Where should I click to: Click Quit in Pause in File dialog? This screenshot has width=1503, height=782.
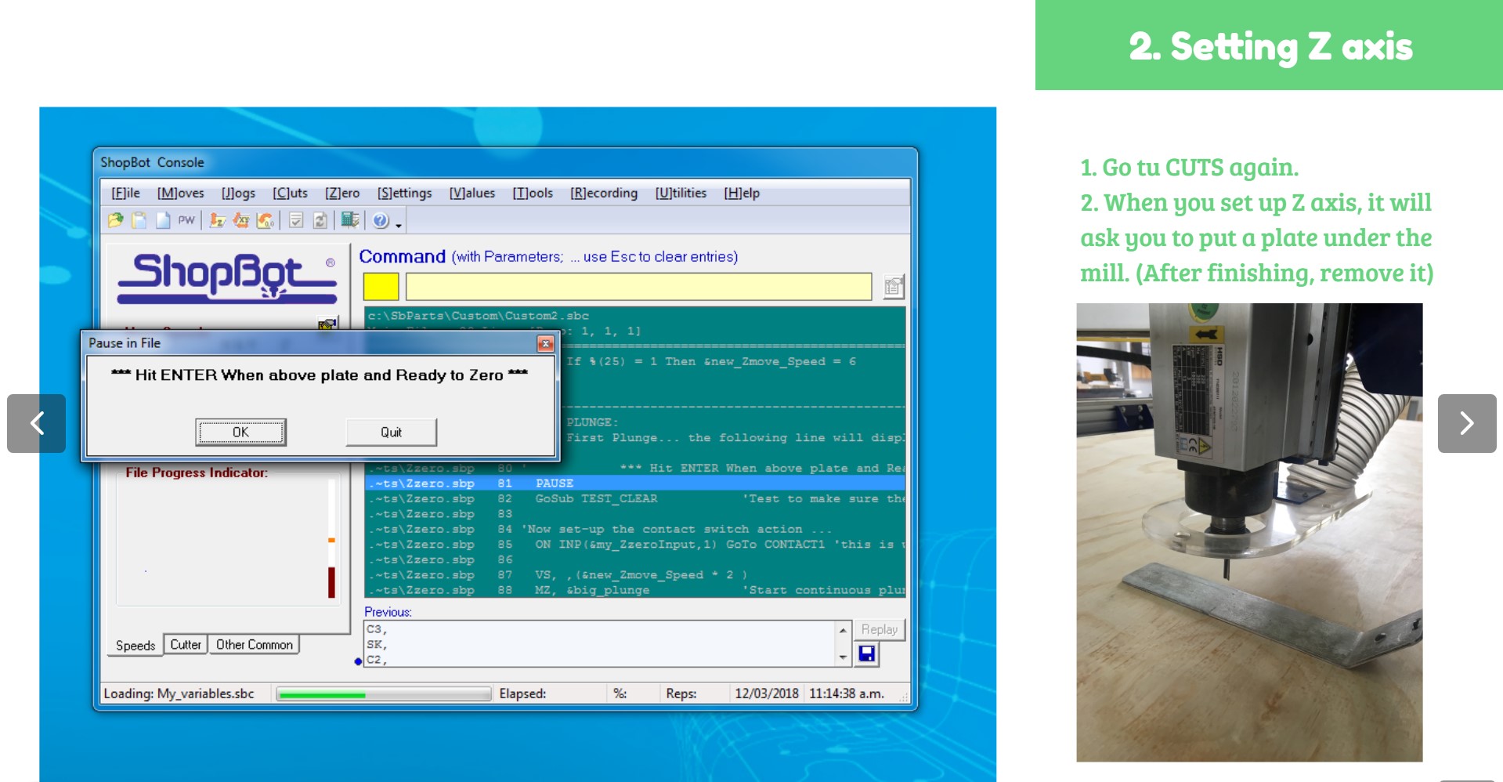point(391,432)
